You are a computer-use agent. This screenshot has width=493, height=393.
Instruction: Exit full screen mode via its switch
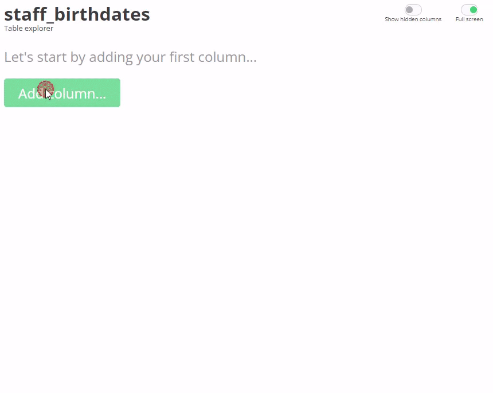(469, 10)
